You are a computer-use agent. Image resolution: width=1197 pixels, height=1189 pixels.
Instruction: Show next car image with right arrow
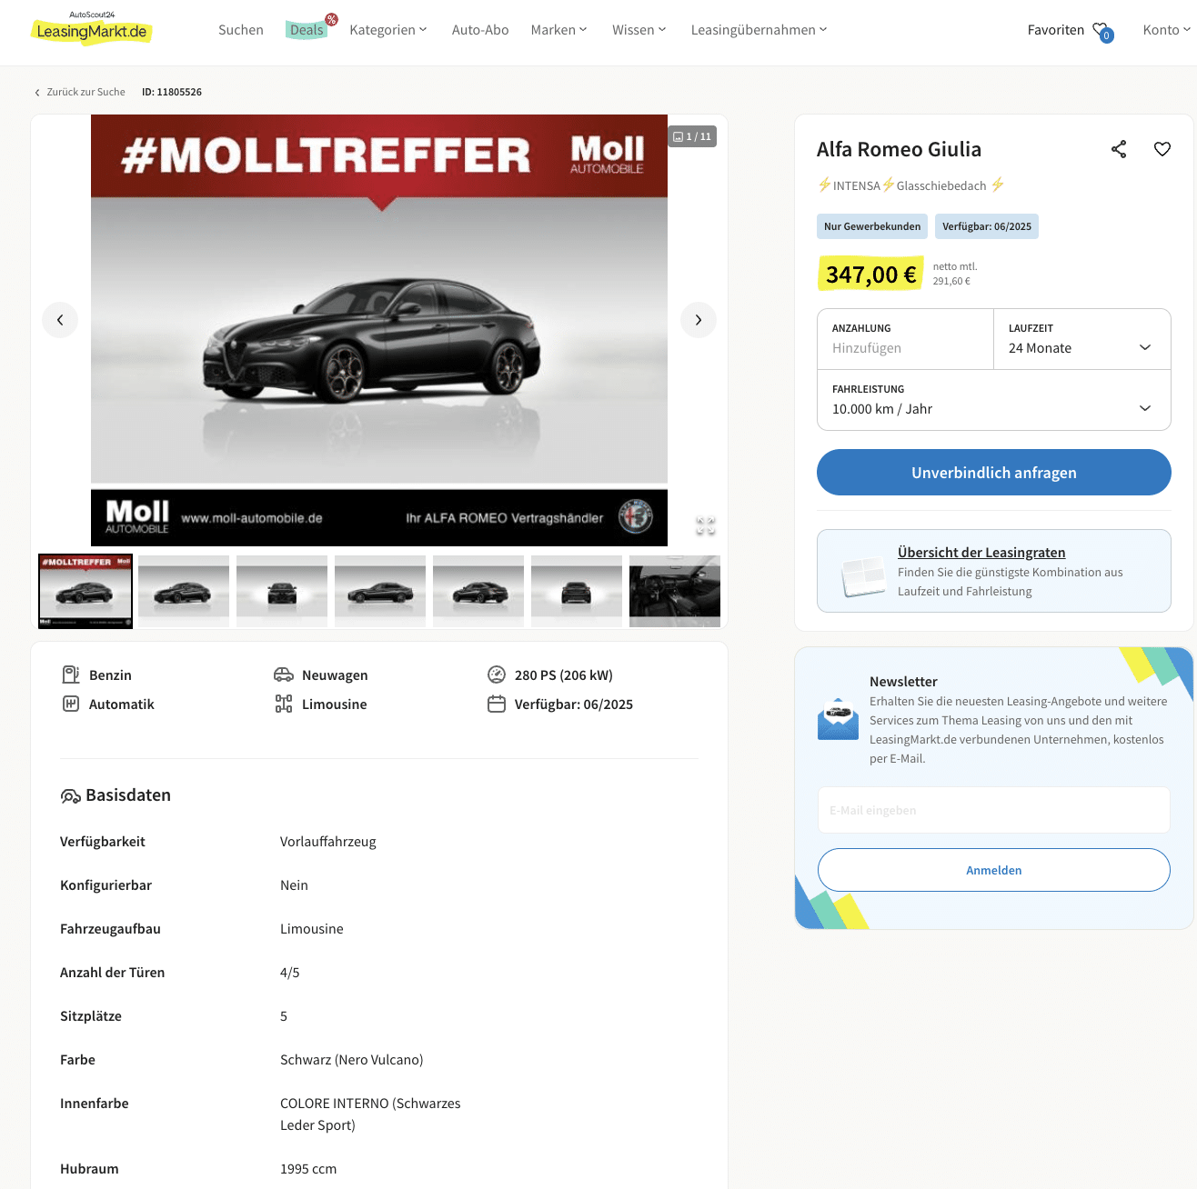tap(699, 320)
